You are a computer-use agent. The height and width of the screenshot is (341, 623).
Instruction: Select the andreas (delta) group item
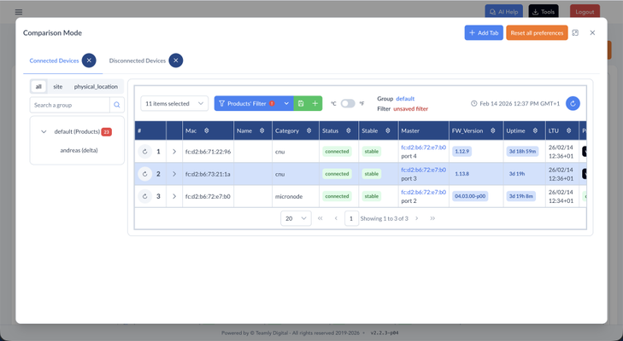[79, 150]
